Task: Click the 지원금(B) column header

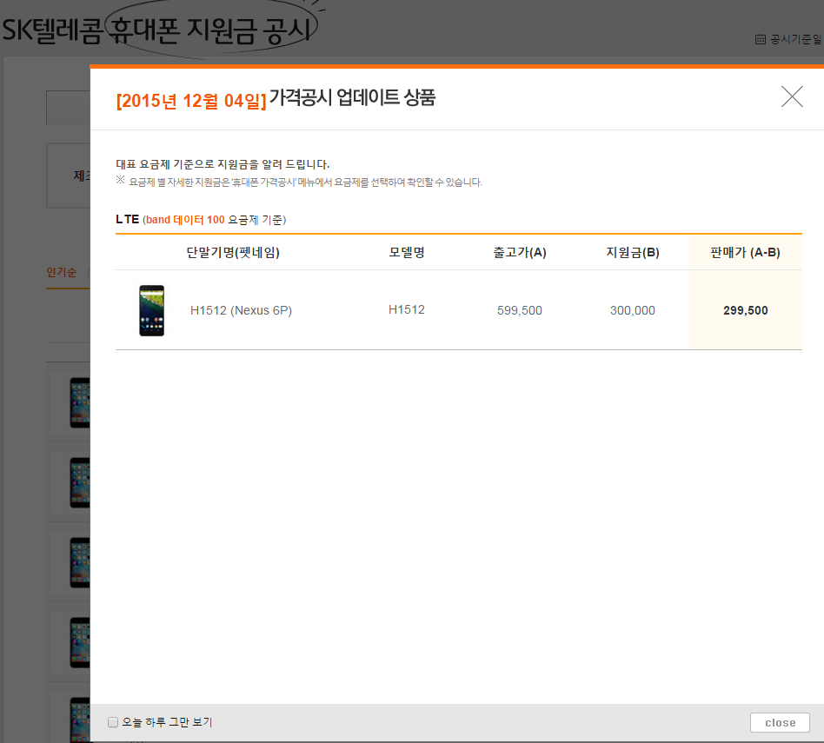Action: pyautogui.click(x=633, y=253)
